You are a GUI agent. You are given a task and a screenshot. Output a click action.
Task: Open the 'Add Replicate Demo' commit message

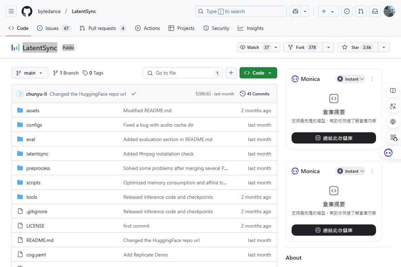146,255
